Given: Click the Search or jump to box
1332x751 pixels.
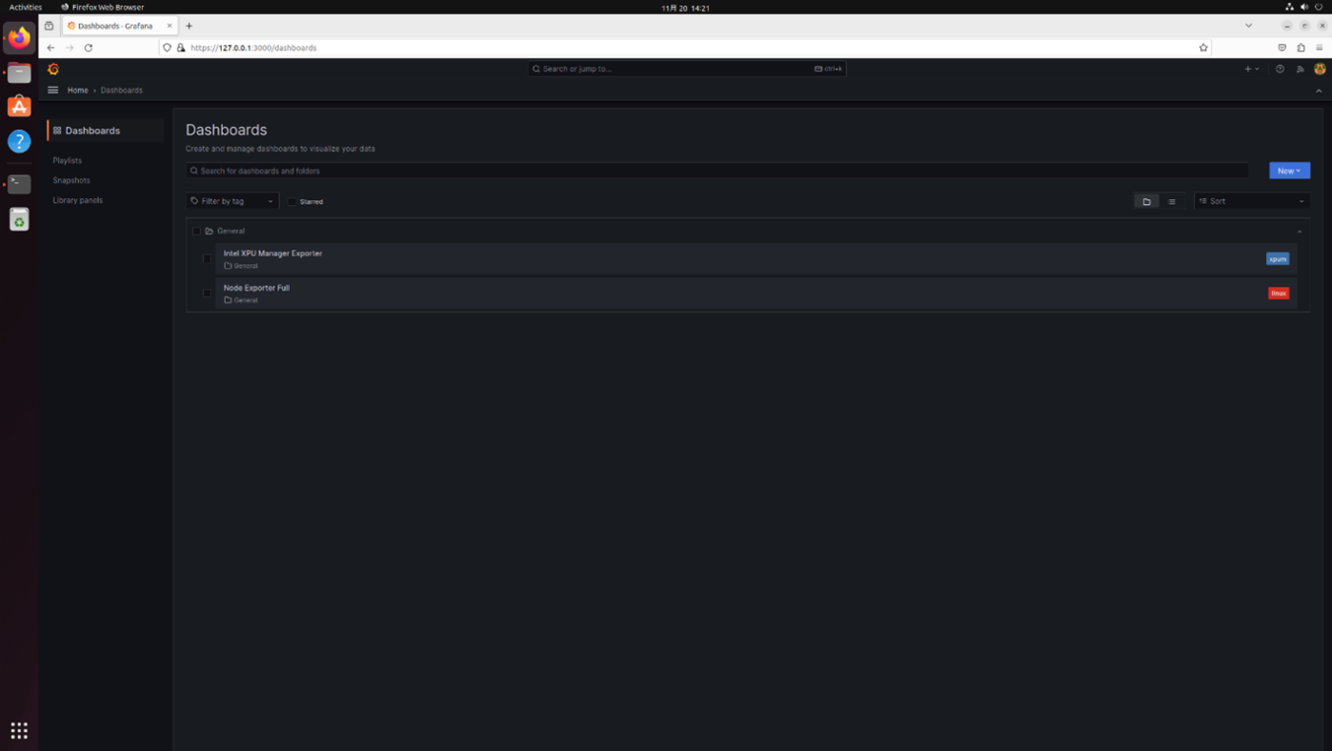Looking at the screenshot, I should (x=687, y=69).
